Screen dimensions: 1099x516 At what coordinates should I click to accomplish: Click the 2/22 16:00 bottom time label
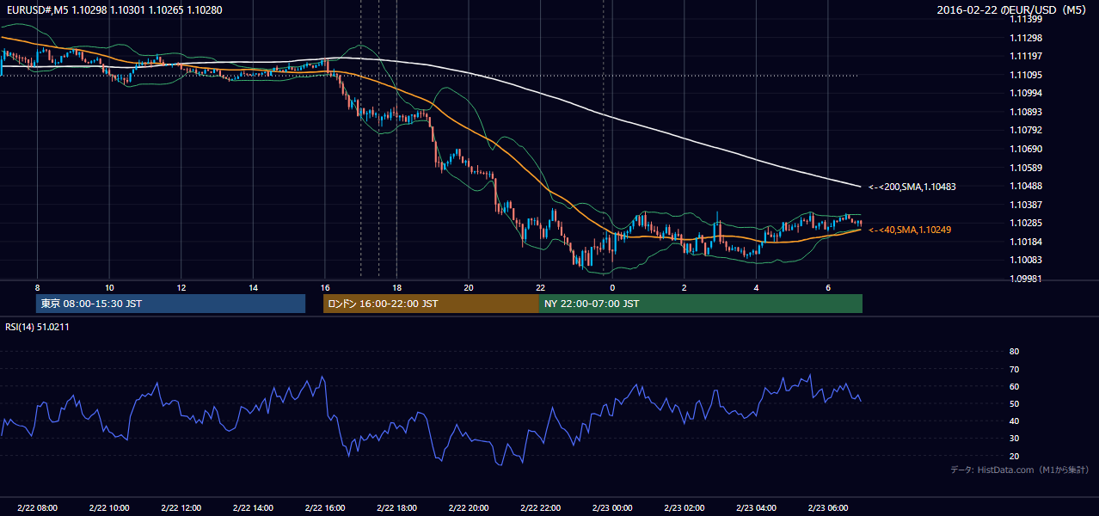click(x=324, y=507)
